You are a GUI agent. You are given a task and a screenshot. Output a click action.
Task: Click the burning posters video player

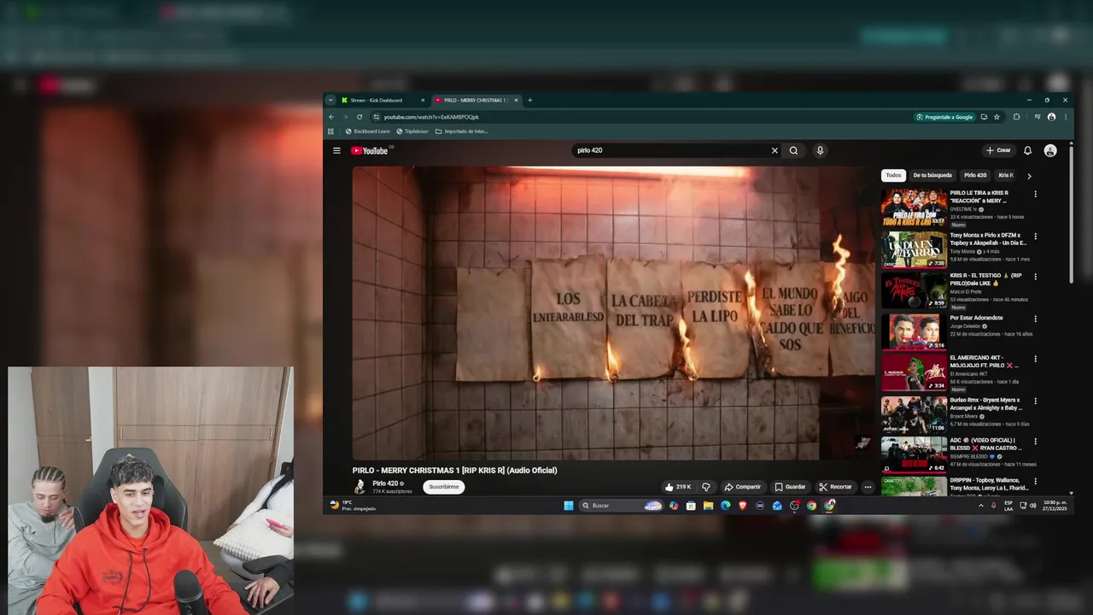pyautogui.click(x=613, y=313)
